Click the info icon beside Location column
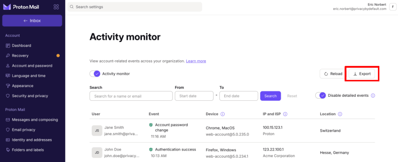Image resolution: width=398 pixels, height=162 pixels. point(340,114)
